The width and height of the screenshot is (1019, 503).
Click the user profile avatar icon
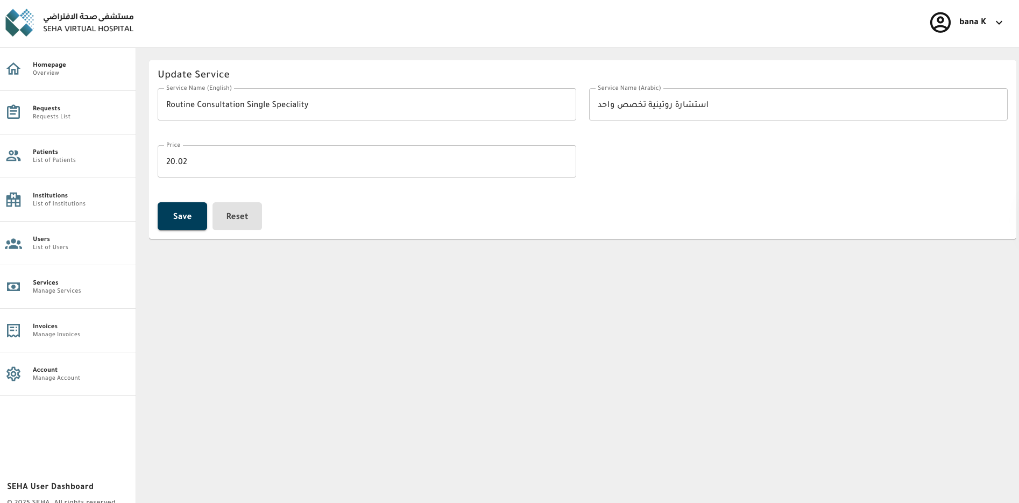click(x=940, y=23)
